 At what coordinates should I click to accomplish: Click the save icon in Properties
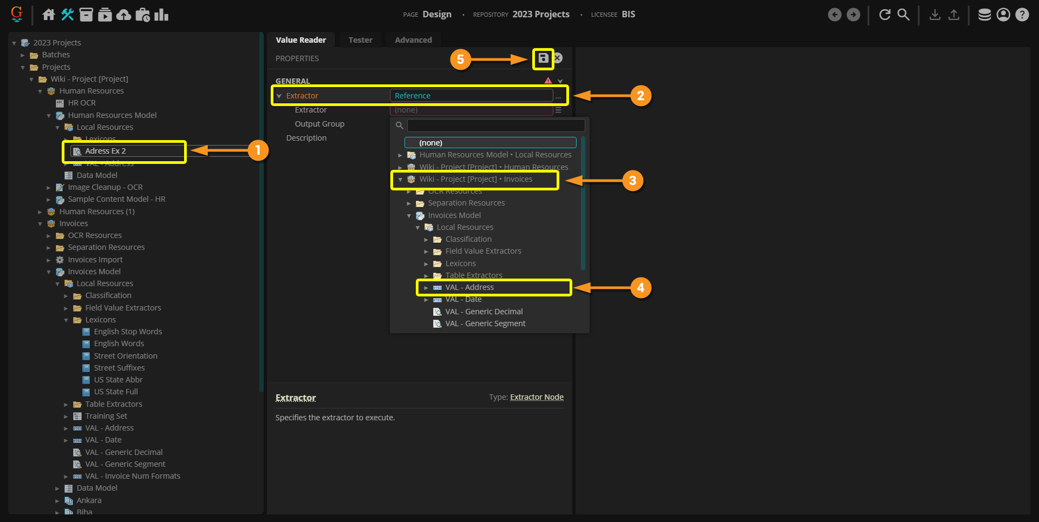click(543, 58)
